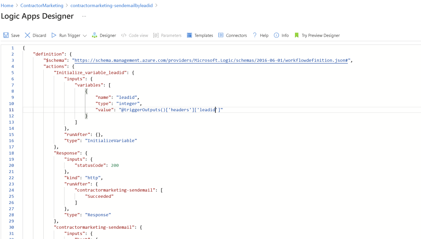Open the Connectors icon
421x239 pixels.
click(x=221, y=35)
